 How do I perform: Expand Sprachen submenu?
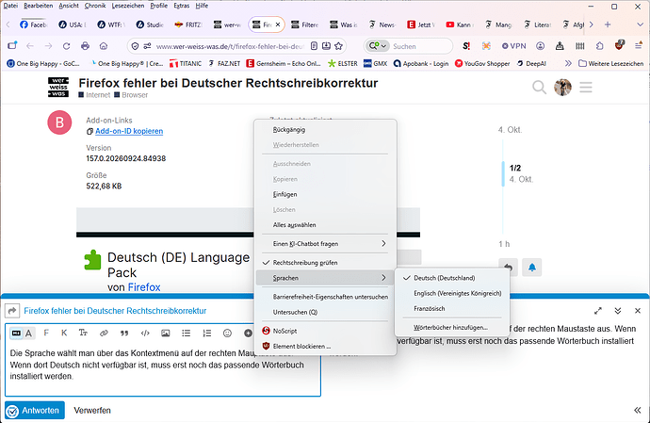[x=325, y=278]
